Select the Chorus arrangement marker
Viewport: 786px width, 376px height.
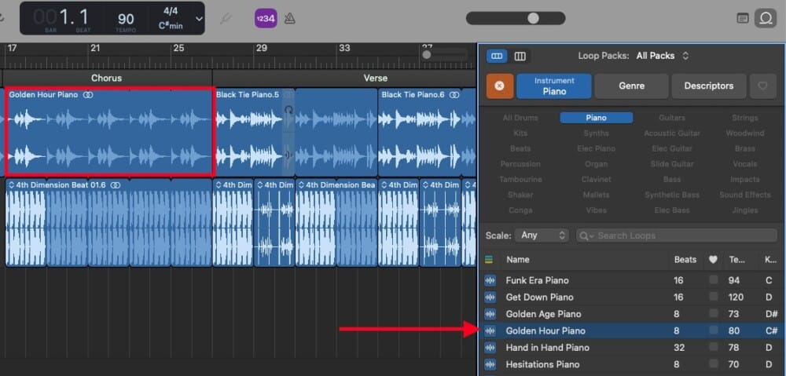tap(107, 78)
